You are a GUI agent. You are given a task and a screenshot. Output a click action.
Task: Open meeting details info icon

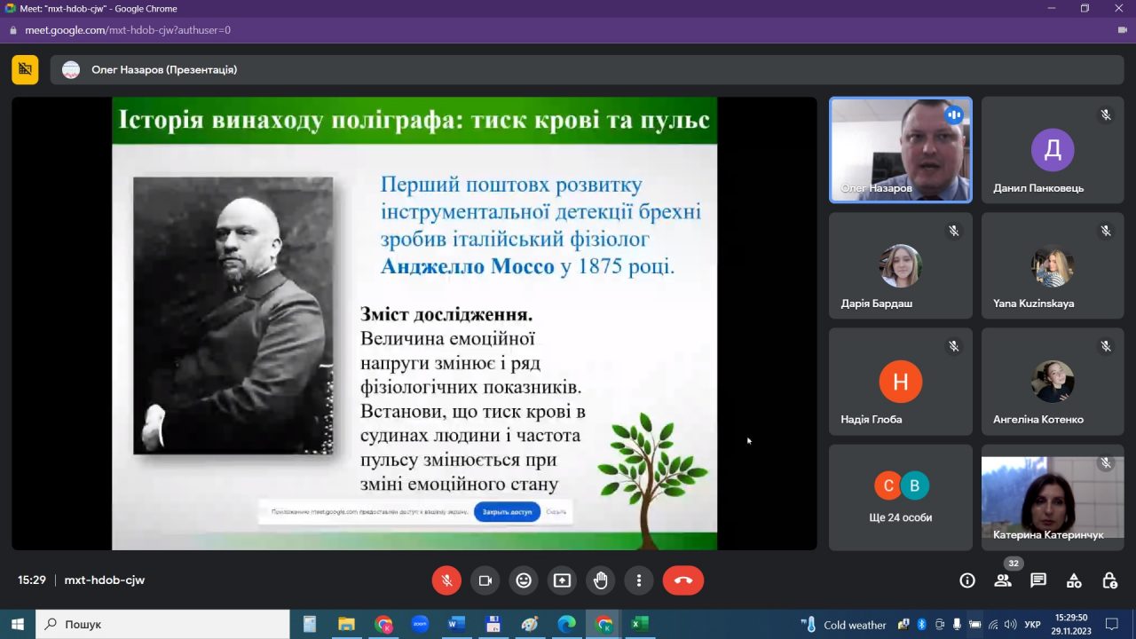967,580
